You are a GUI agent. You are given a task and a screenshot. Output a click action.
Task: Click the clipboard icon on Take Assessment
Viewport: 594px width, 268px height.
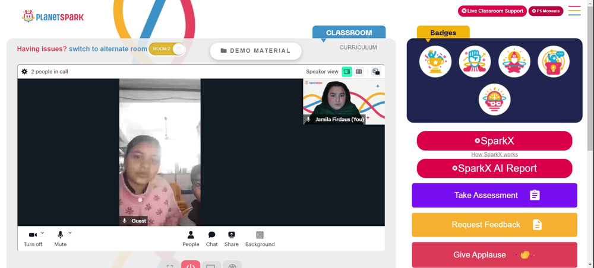point(535,195)
